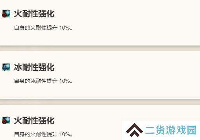
Task: Click the 10% value in the ice resistance description
Action: pyautogui.click(x=65, y=81)
